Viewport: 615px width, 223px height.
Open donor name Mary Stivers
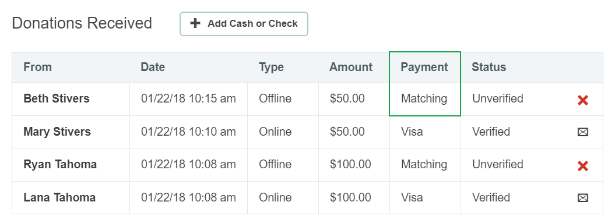tap(57, 132)
